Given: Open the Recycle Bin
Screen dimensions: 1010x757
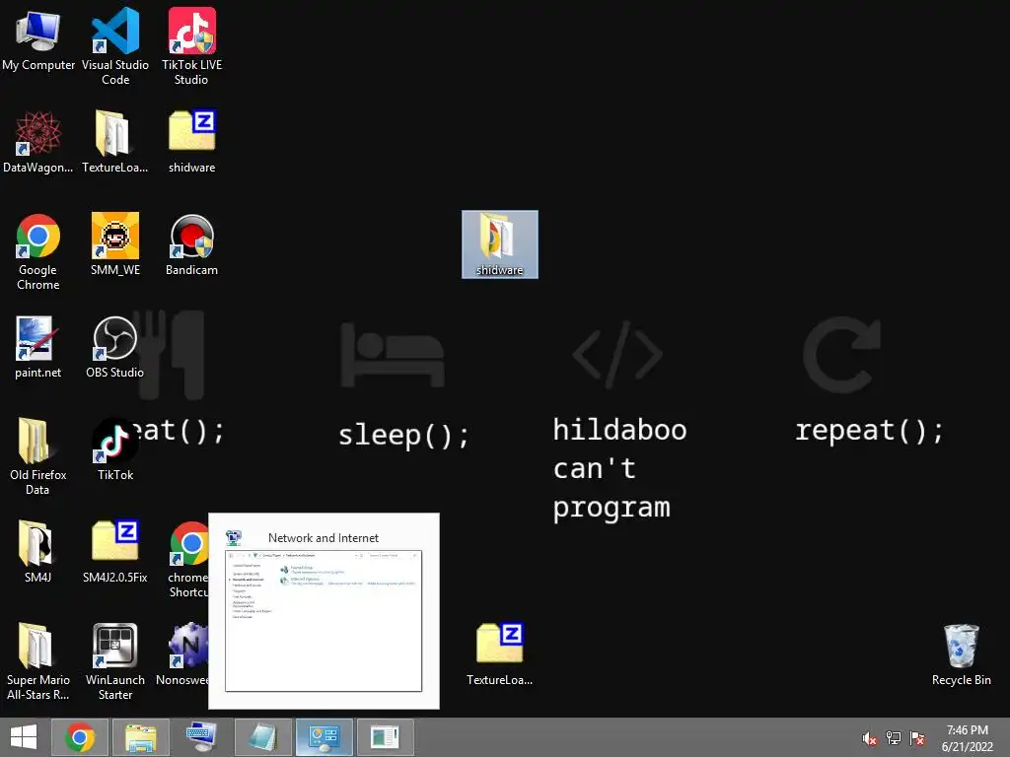Looking at the screenshot, I should [x=961, y=654].
